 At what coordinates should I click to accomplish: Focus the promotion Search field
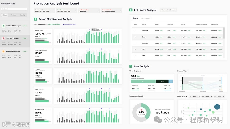pyautogui.click(x=14, y=9)
